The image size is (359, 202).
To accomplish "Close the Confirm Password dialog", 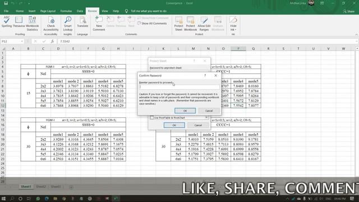I will [x=215, y=75].
